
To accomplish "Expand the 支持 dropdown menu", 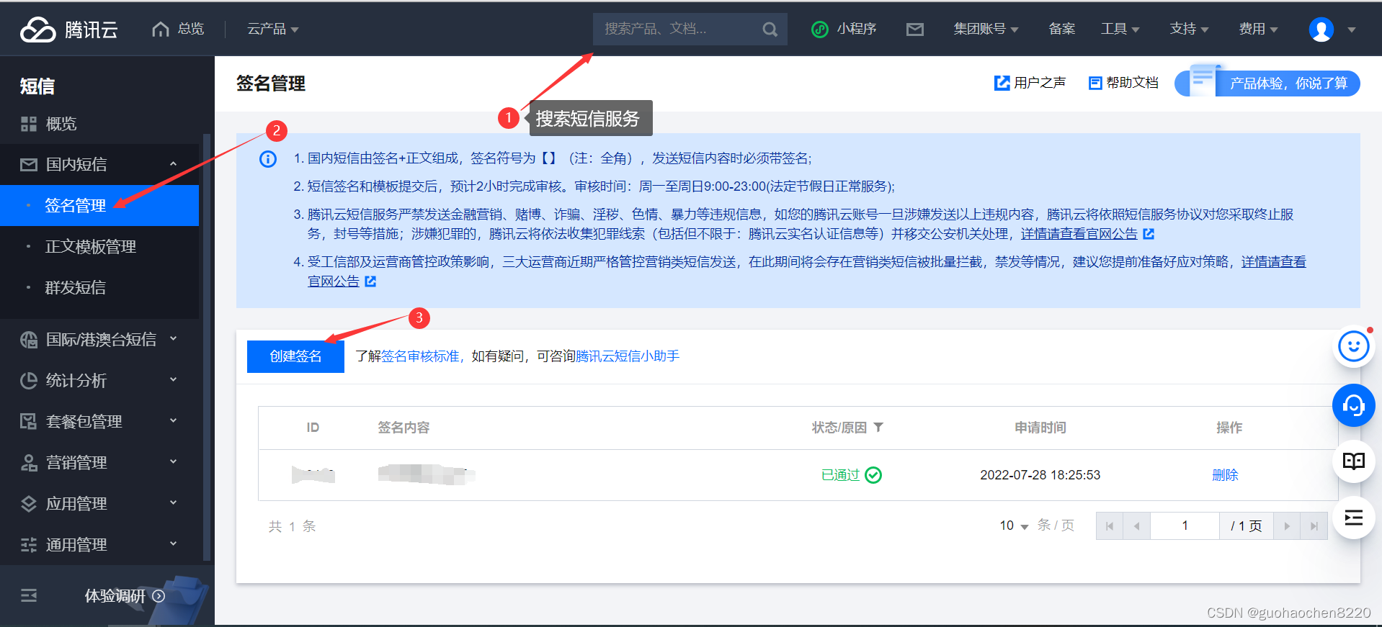I will click(x=1189, y=30).
